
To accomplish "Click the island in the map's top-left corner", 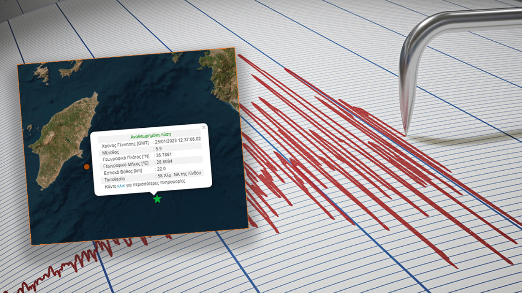I will point(42,72).
